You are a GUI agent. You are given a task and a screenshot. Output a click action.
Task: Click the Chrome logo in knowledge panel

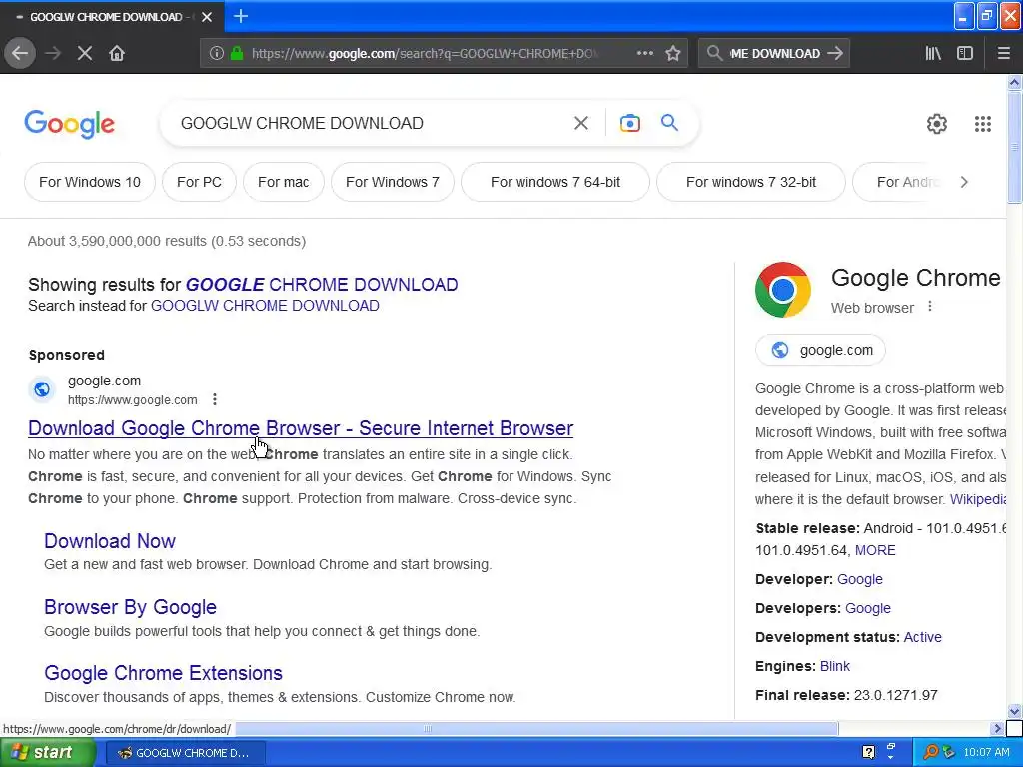[x=783, y=290]
